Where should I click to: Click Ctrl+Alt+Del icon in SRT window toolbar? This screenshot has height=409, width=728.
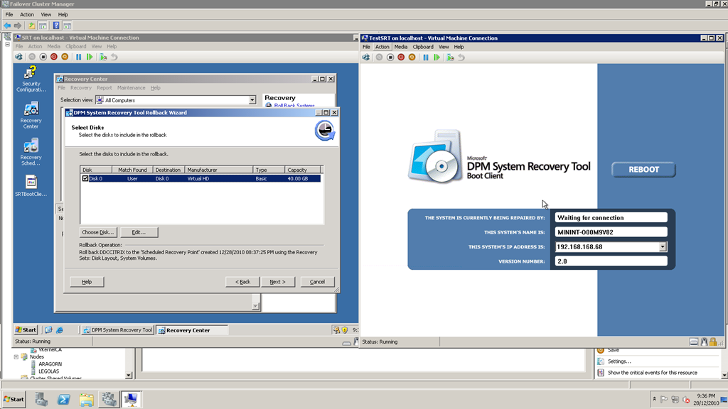point(18,57)
